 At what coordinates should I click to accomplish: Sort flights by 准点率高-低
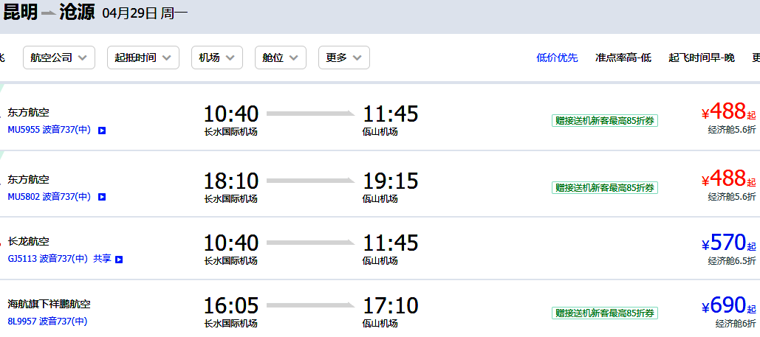pyautogui.click(x=623, y=58)
